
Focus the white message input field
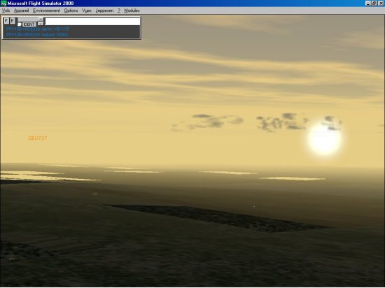(92, 22)
